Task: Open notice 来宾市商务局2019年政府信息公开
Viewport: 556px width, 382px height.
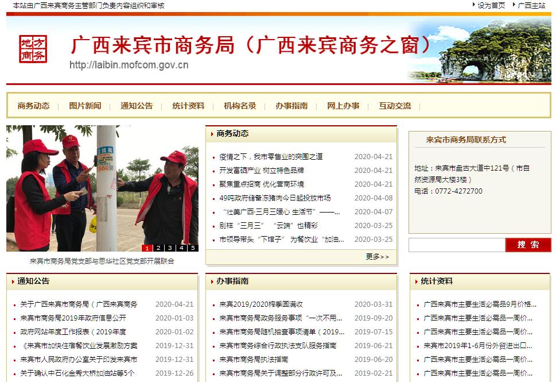Action: coord(73,318)
